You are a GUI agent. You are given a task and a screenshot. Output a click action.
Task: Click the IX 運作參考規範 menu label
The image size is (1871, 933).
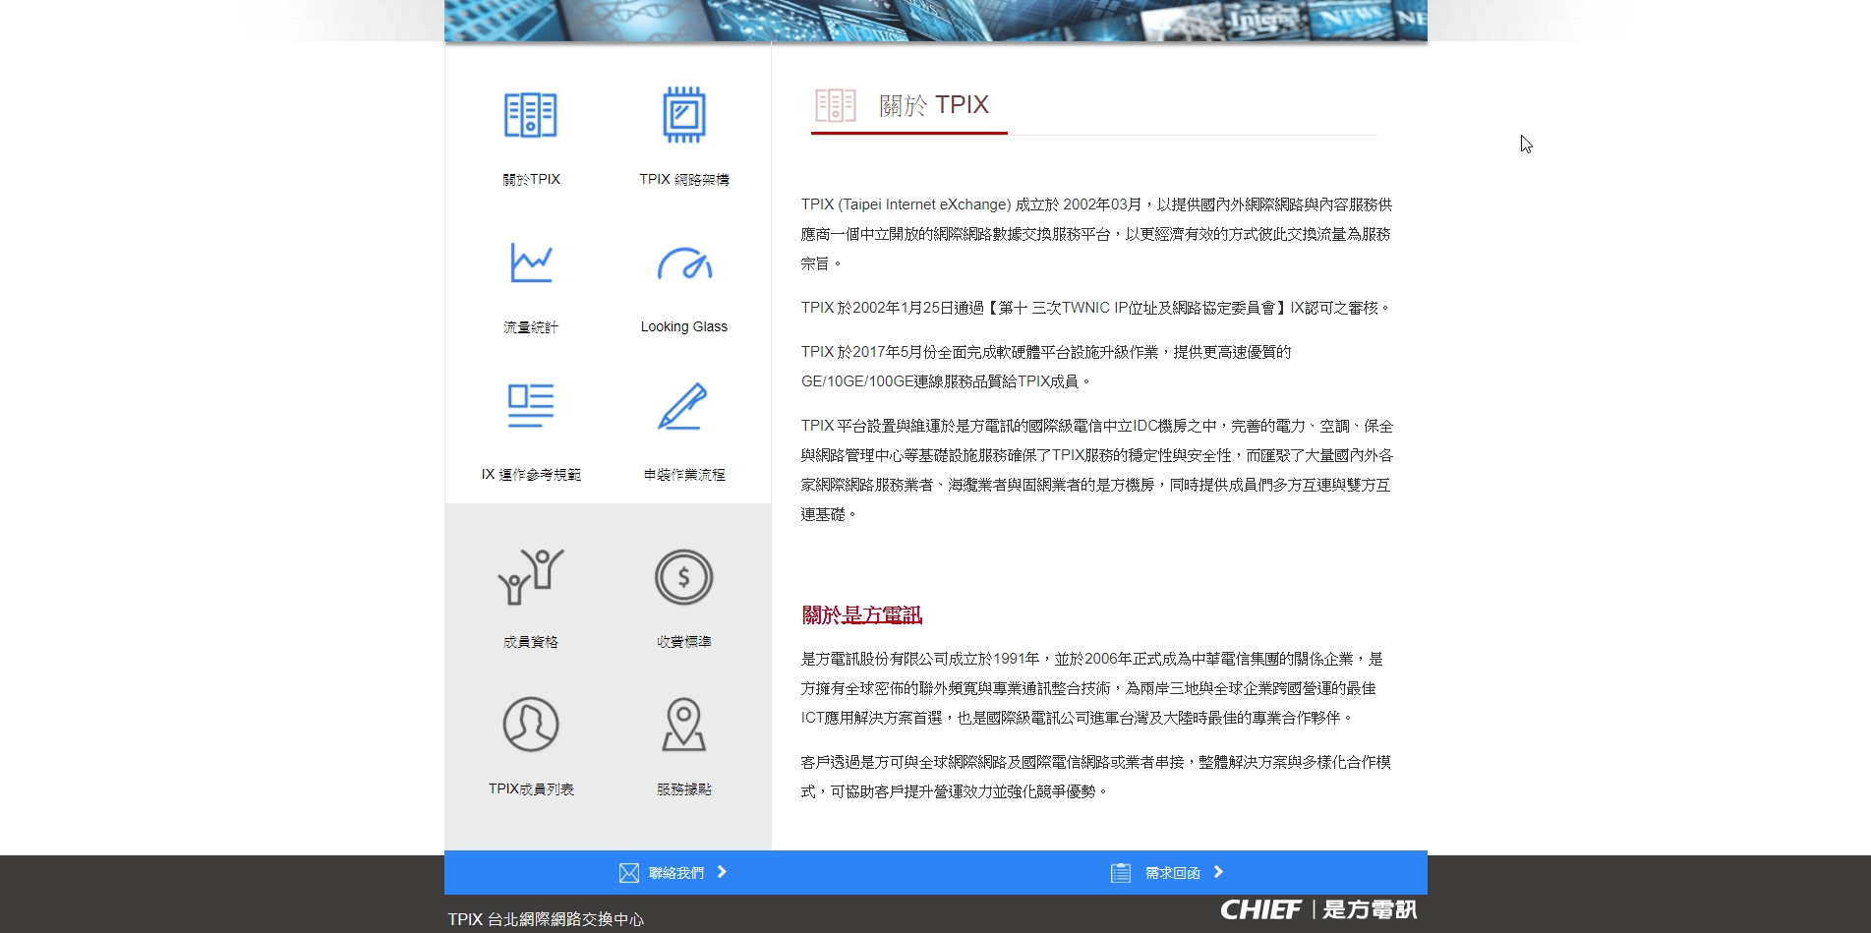click(x=531, y=475)
